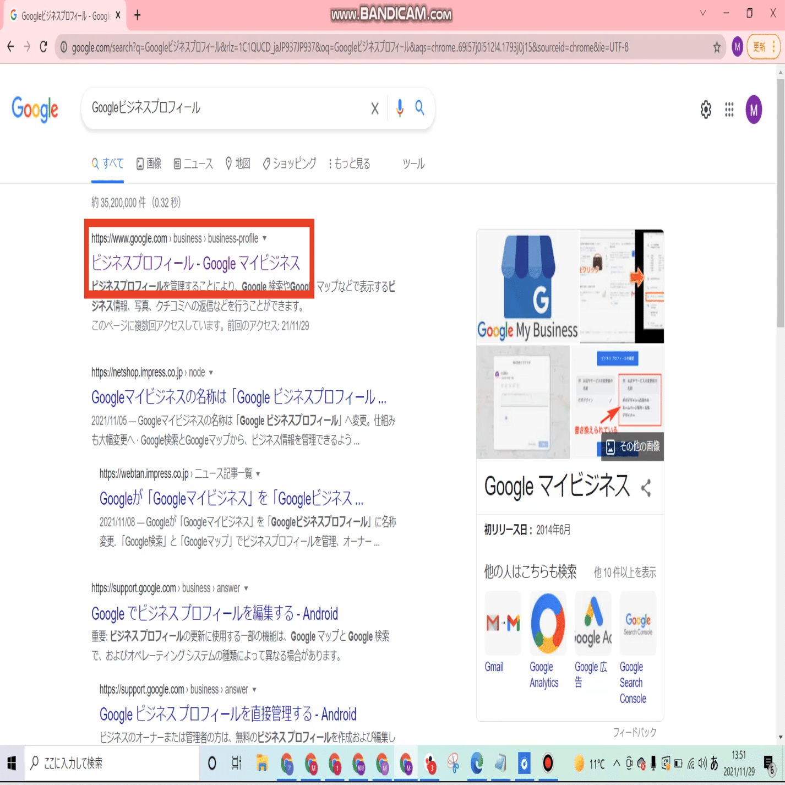Screen dimensions: 785x785
Task: Click the voice search microphone icon
Action: point(399,108)
